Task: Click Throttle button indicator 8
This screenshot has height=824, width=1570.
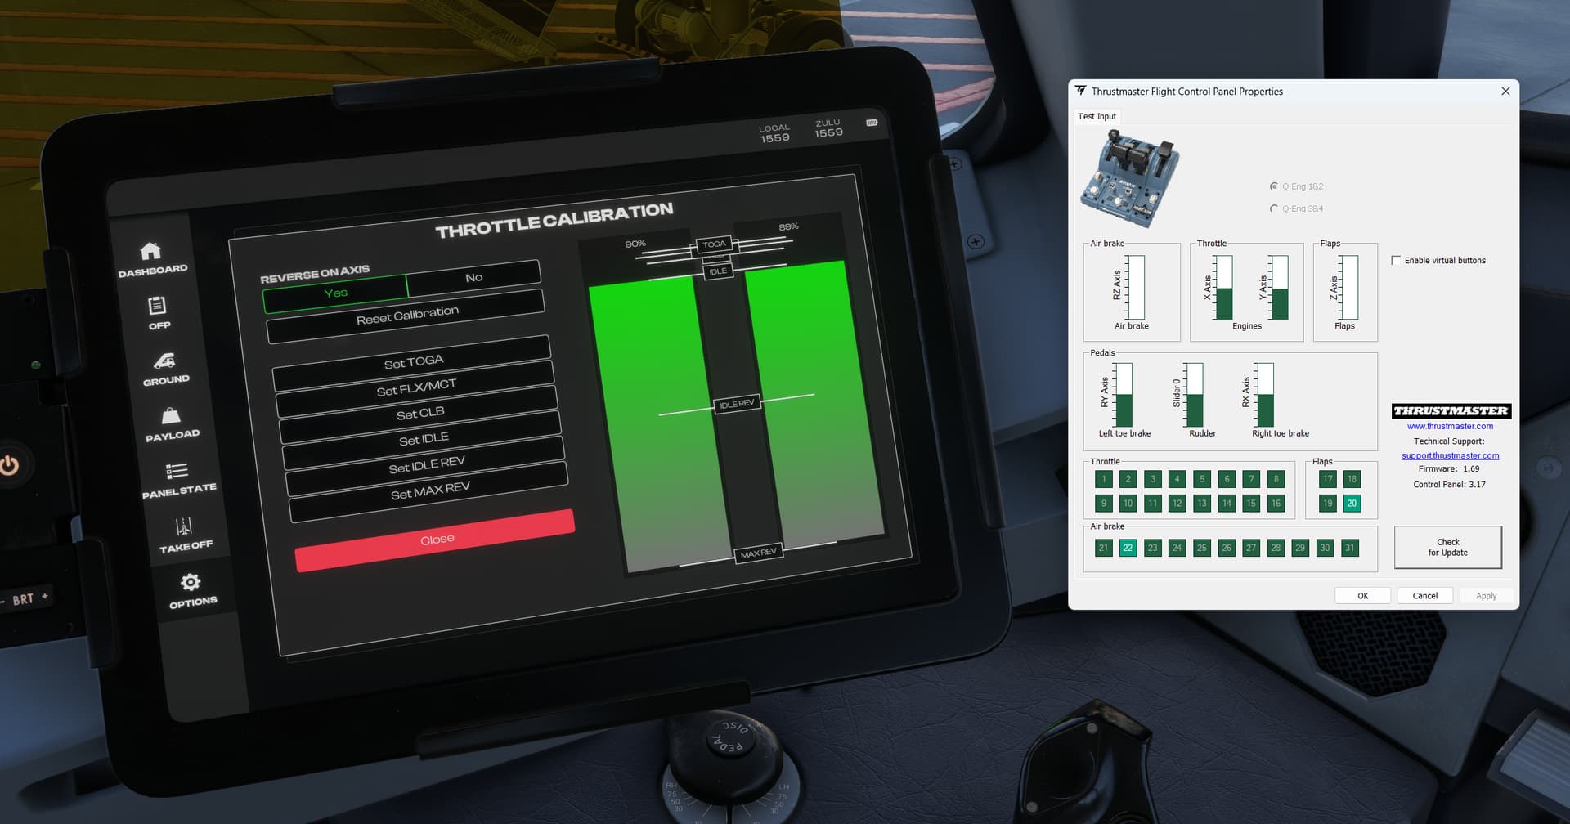Action: [x=1276, y=479]
